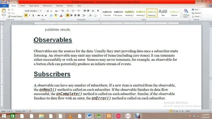The image size is (212, 119).
Task: Click the Grow Font icon
Action: pyautogui.click(x=48, y=11)
